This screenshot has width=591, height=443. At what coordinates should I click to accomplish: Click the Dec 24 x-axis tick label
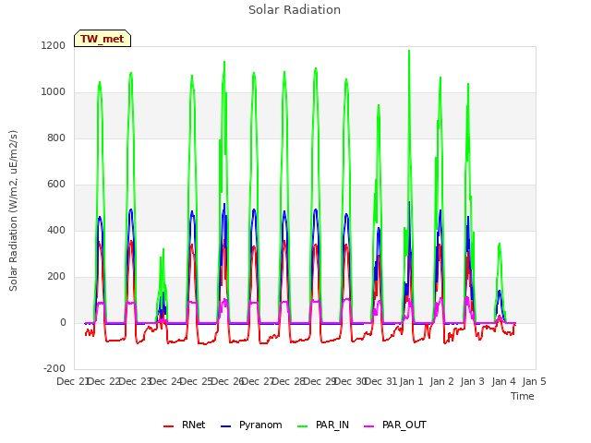165,381
